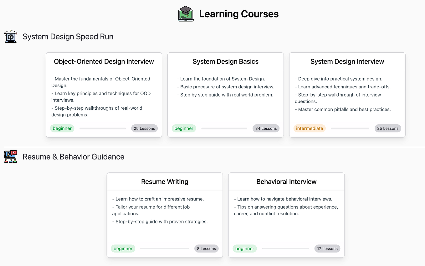Click the progress bar on Behavioral Interview
The width and height of the screenshot is (425, 266).
click(286, 248)
